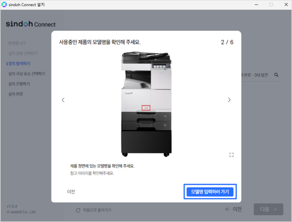Click the 0대 발견 status text
Image resolution: width=292 pixels, height=222 pixels.
(261, 75)
